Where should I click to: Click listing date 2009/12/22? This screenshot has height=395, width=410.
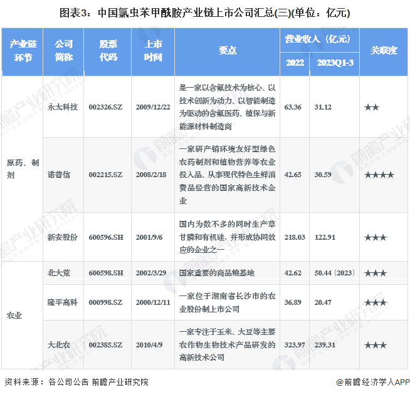click(x=153, y=107)
